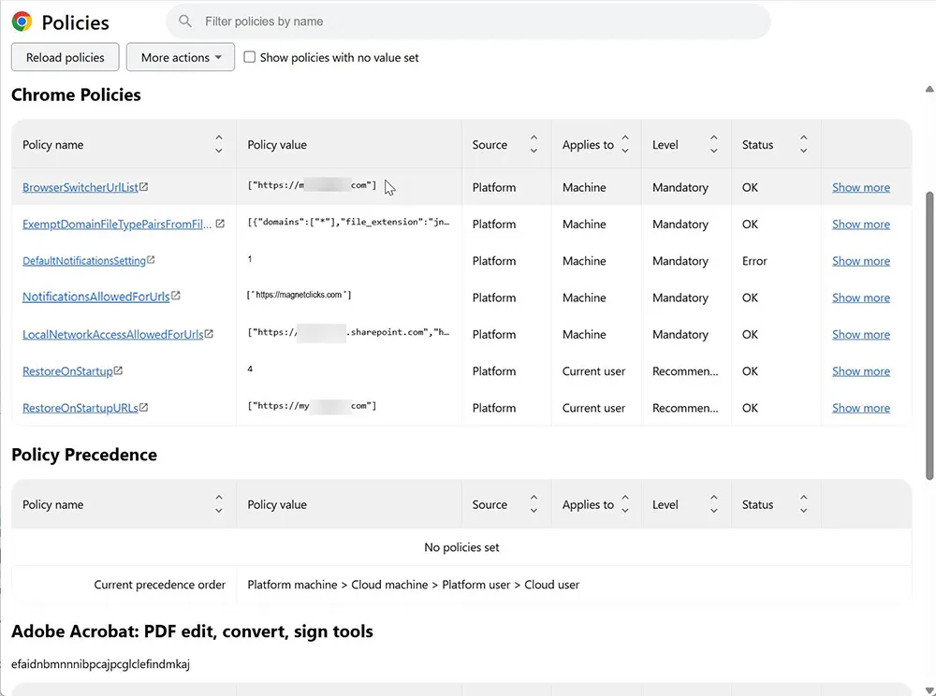Click the search magnifier icon in filter bar
The height and width of the screenshot is (696, 936).
[185, 22]
